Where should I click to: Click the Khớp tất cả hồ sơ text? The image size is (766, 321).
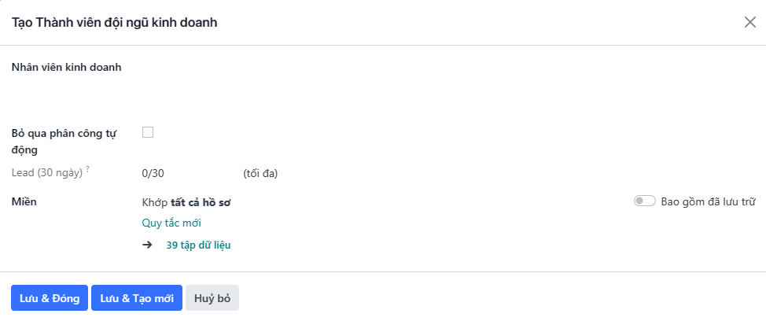click(x=186, y=203)
